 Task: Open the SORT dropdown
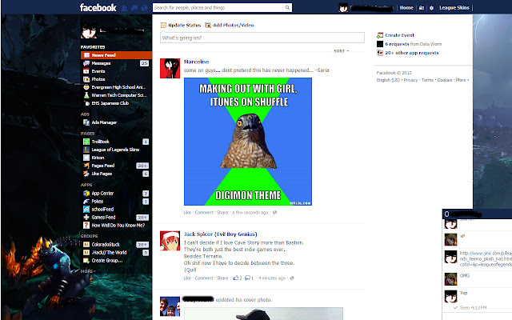point(342,51)
